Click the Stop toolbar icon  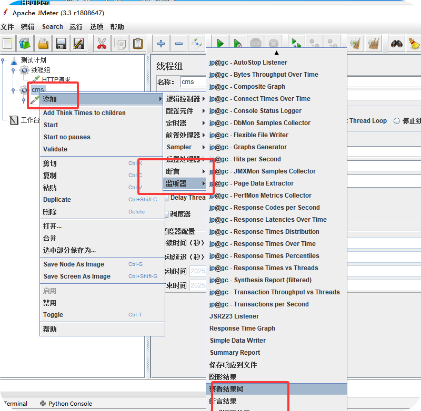pyautogui.click(x=255, y=44)
